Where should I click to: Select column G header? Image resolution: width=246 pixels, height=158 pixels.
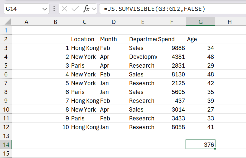click(x=200, y=22)
